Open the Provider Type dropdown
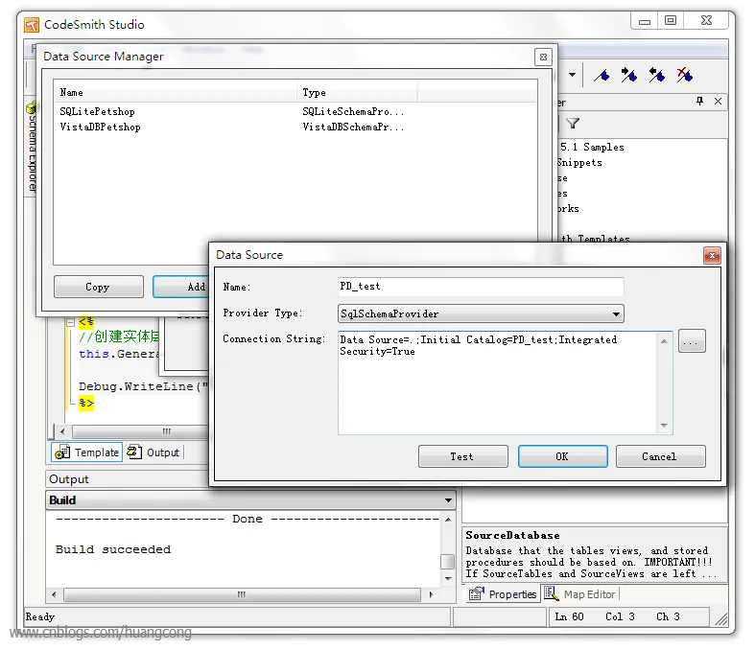 (616, 313)
